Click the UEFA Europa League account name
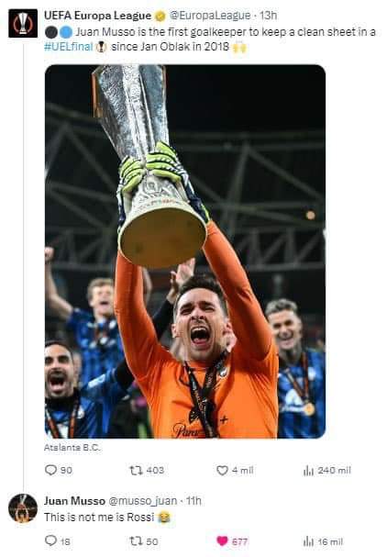 [97, 16]
